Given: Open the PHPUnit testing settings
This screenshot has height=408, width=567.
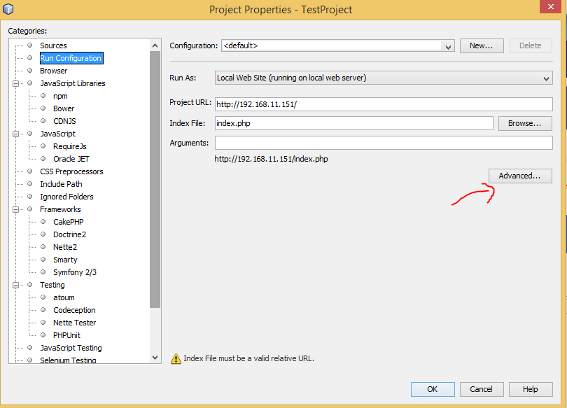Looking at the screenshot, I should click(66, 335).
